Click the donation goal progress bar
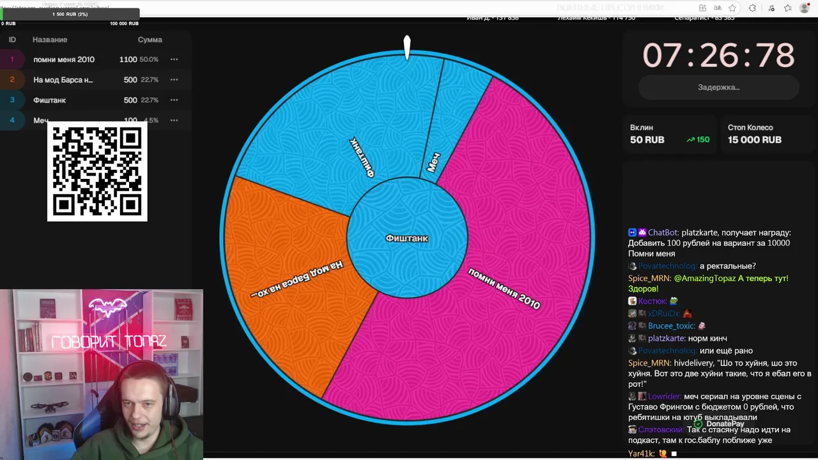Image resolution: width=818 pixels, height=460 pixels. (70, 14)
